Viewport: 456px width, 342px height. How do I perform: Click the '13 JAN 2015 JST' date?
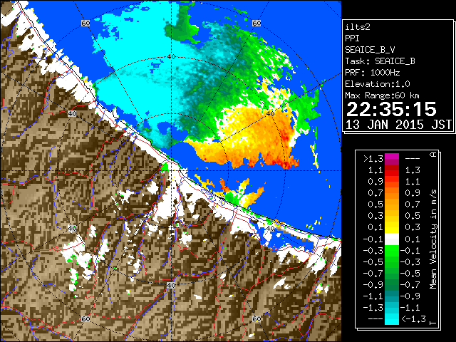point(398,125)
